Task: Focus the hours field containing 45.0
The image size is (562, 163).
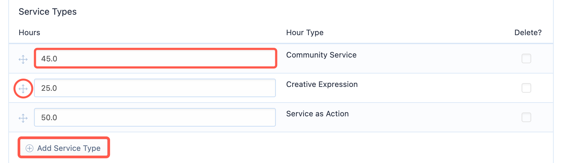Action: 155,58
